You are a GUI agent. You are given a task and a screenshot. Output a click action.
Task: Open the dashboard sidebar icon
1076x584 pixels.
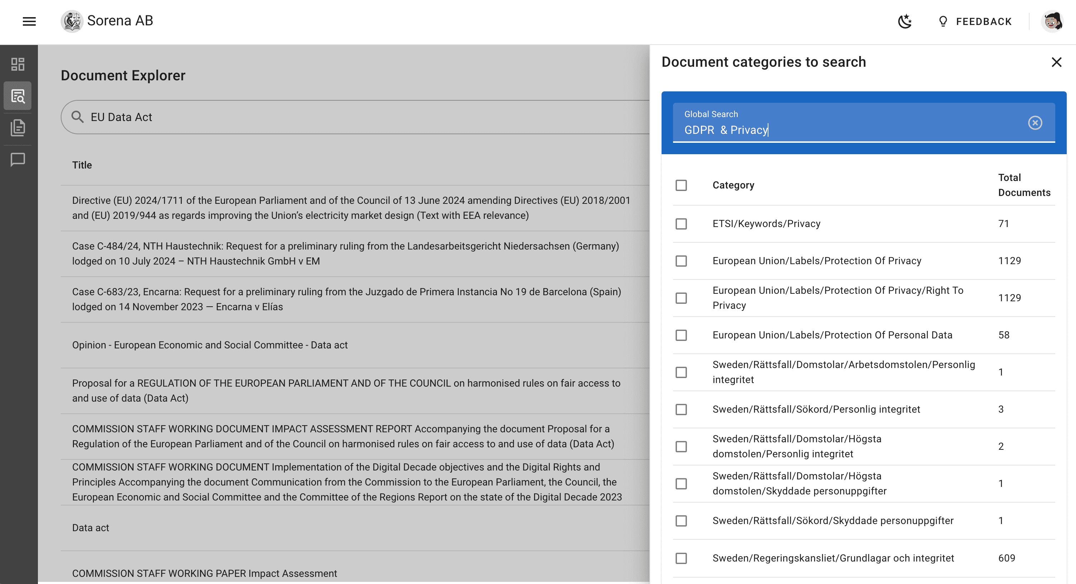coord(18,64)
